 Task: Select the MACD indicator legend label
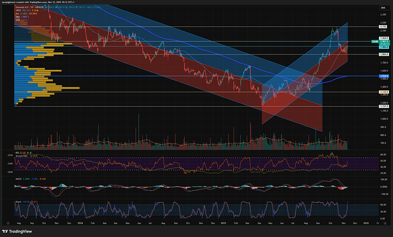(x=19, y=178)
